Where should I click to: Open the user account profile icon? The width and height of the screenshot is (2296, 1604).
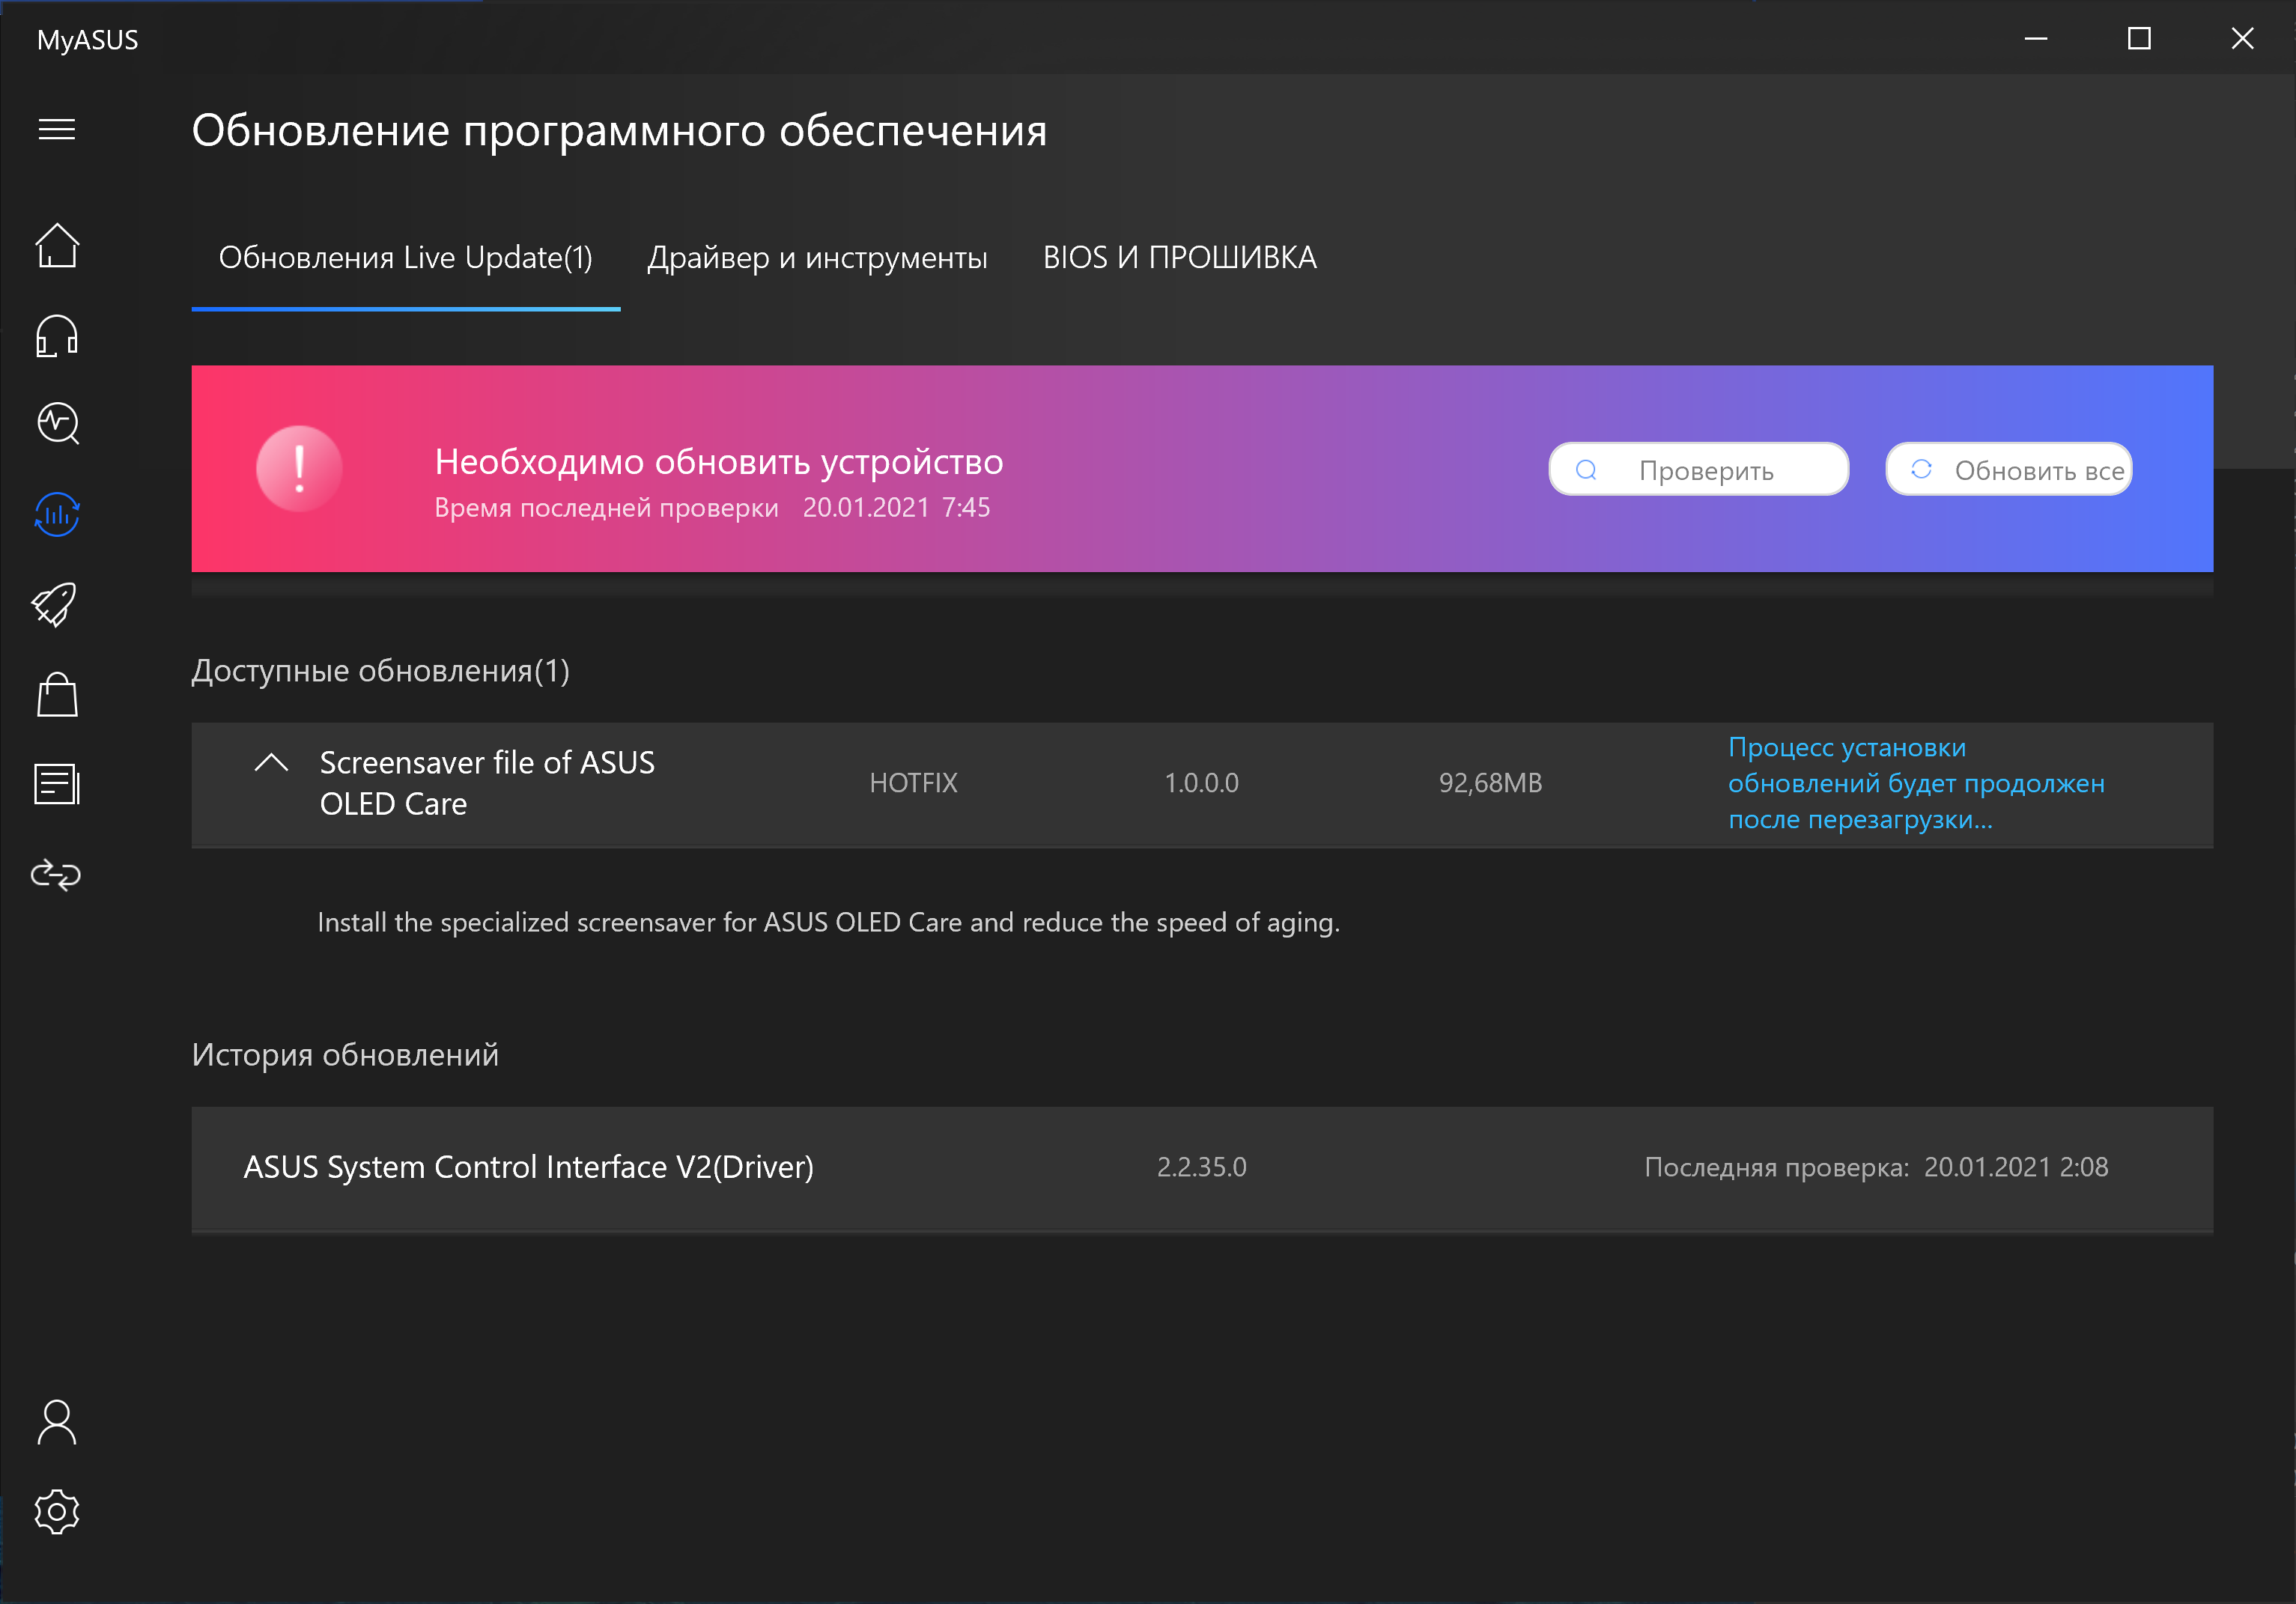coord(57,1422)
